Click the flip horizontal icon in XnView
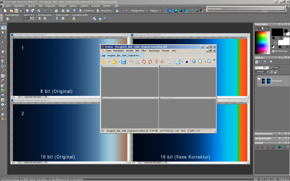The width and height of the screenshot is (290, 181). (x=163, y=62)
